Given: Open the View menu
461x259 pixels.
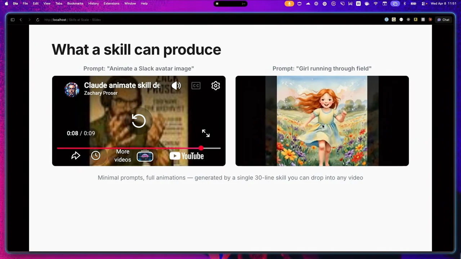Looking at the screenshot, I should 47,4.
